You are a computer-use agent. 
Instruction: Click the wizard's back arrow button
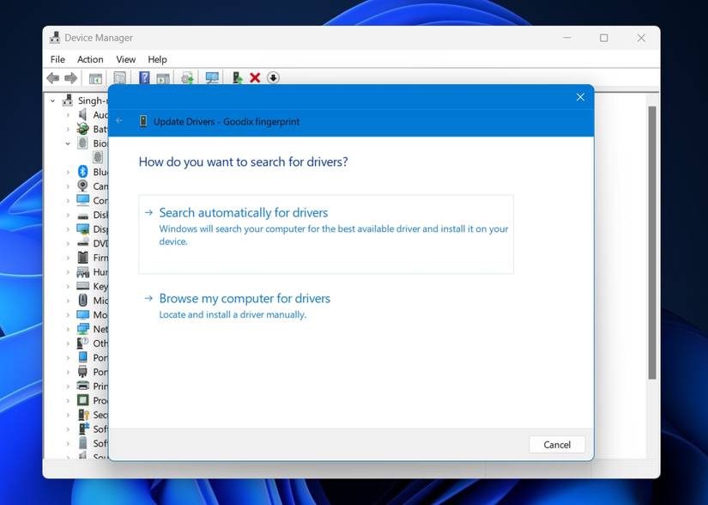tap(119, 119)
